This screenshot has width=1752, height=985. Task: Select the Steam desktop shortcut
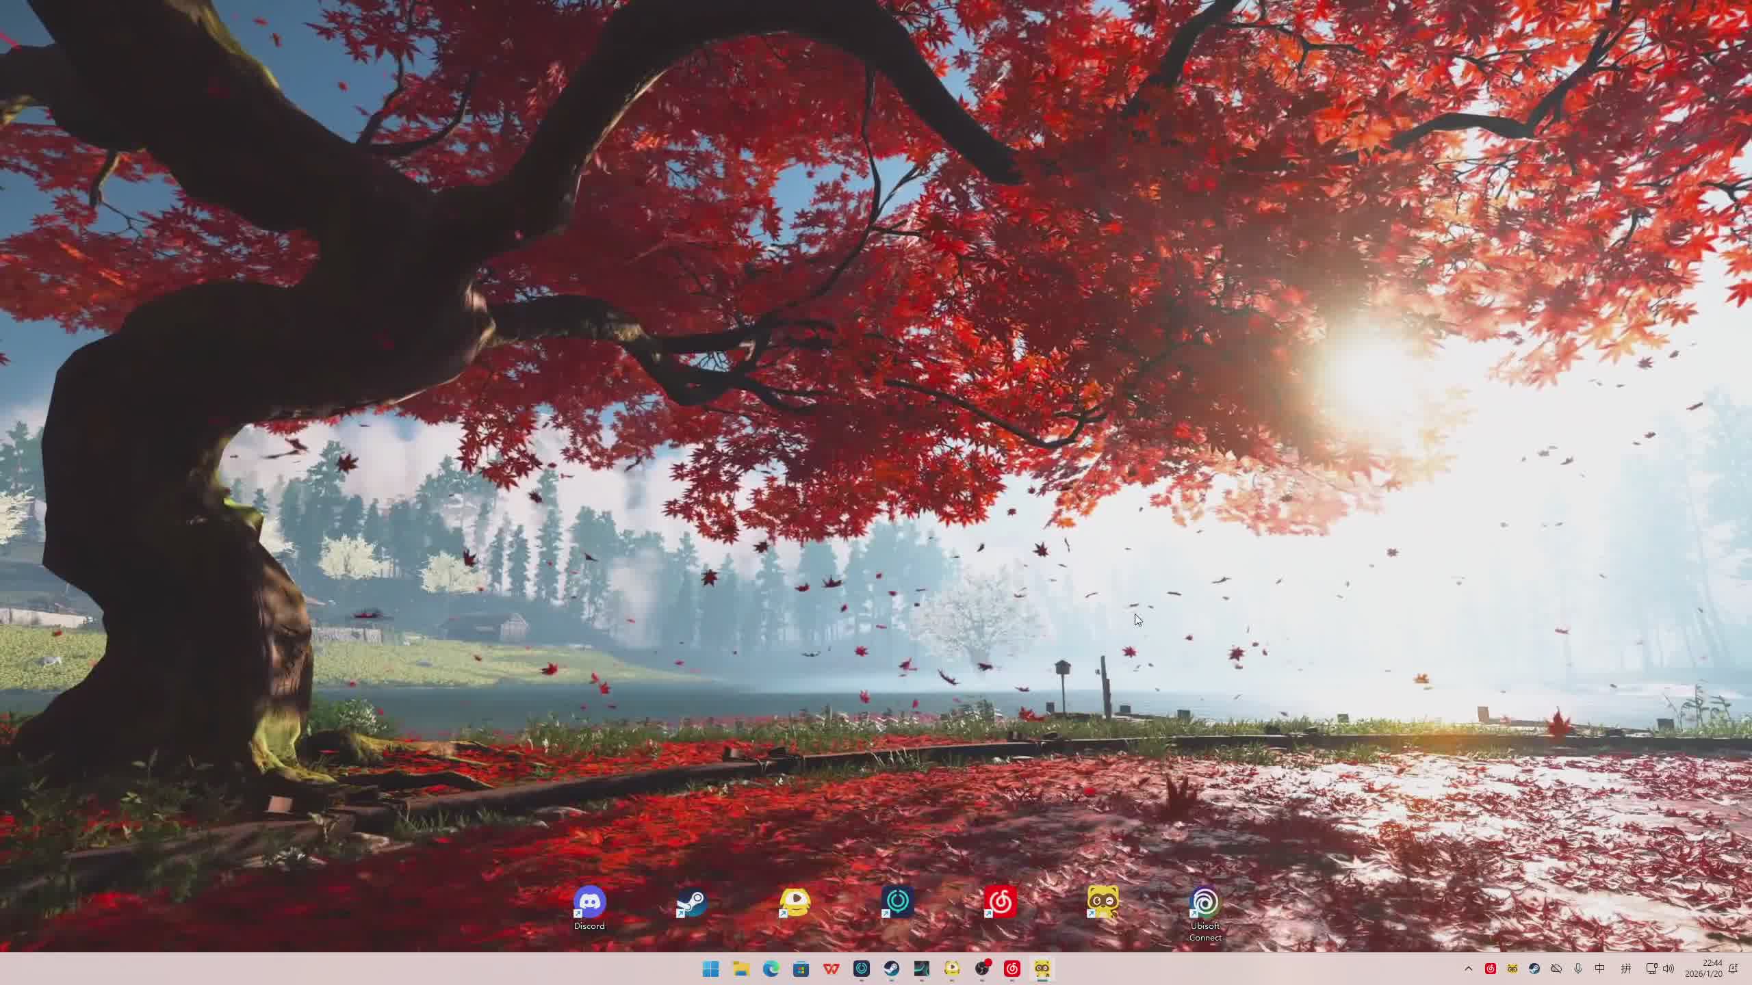click(692, 904)
